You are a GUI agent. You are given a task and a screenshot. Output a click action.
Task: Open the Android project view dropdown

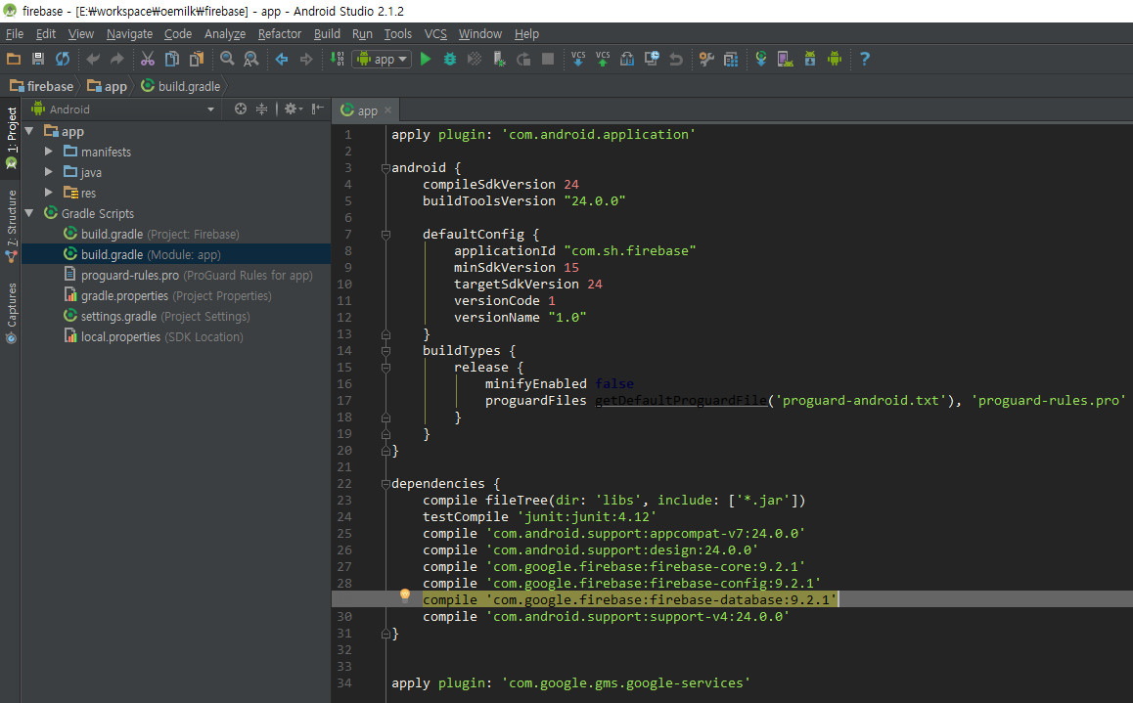(123, 109)
